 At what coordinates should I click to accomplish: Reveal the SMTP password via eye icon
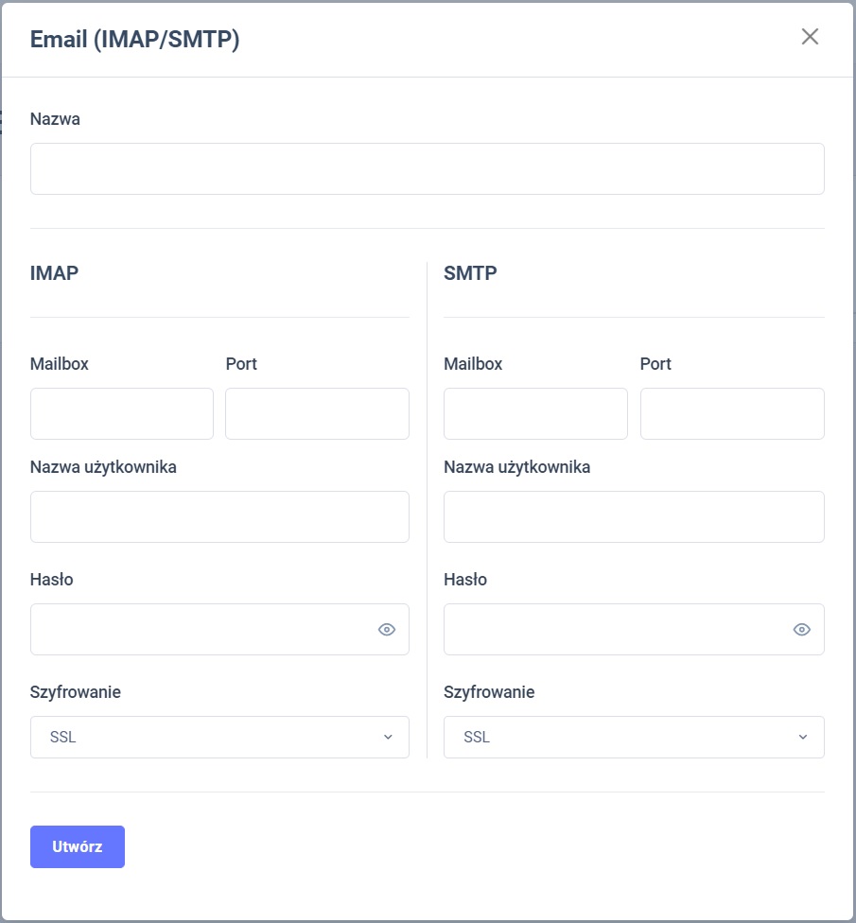tap(802, 630)
